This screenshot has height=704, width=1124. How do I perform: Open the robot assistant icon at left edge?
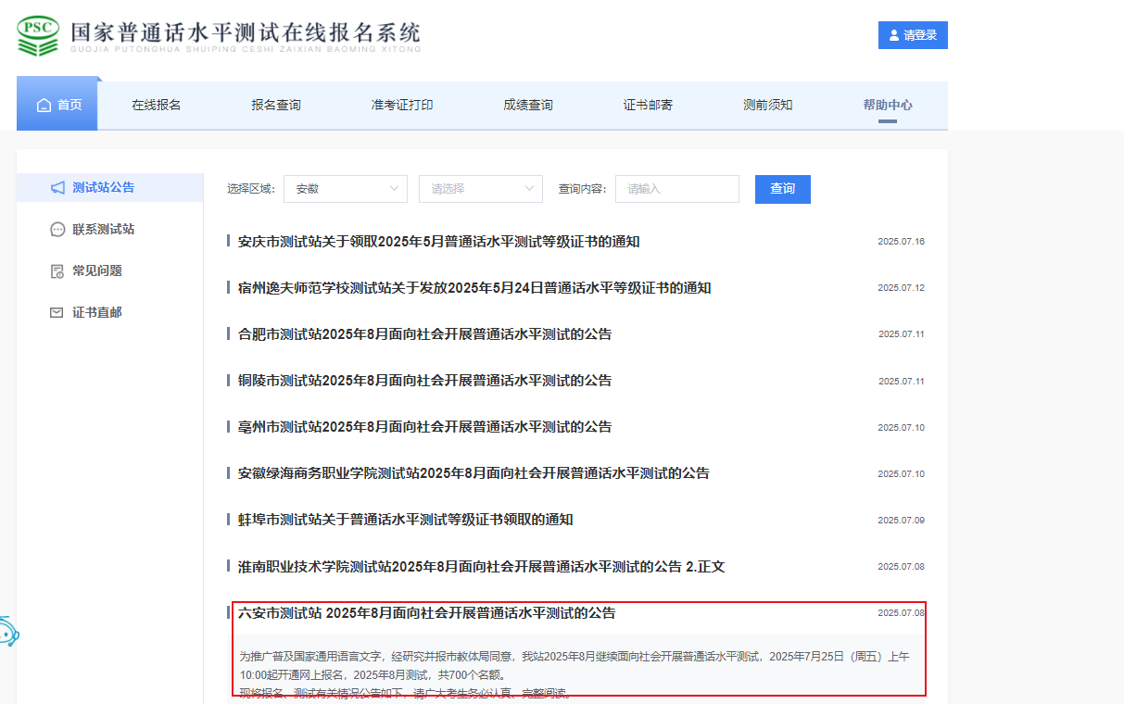(8, 633)
